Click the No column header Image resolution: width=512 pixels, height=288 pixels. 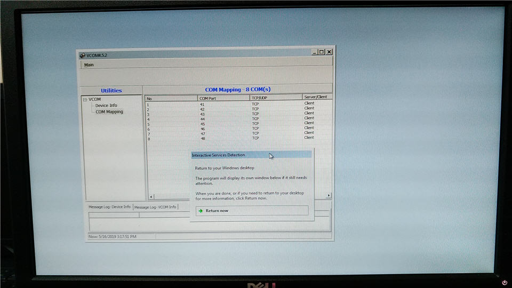pos(171,98)
